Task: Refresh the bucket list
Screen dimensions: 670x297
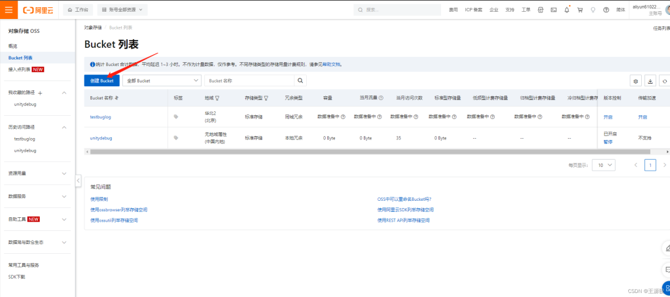Action: click(665, 80)
